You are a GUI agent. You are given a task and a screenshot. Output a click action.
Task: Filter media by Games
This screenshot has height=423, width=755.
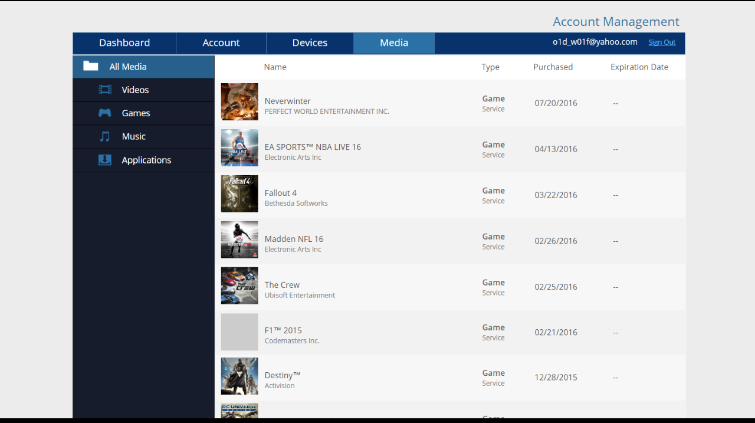(143, 113)
